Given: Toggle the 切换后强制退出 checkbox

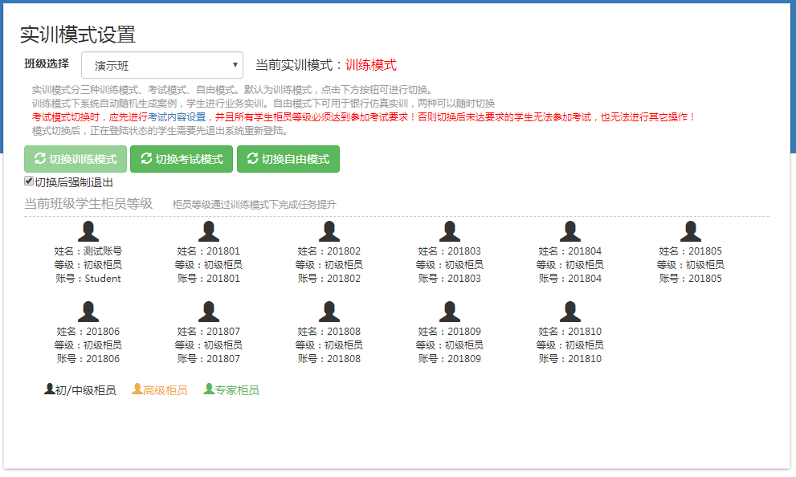Looking at the screenshot, I should click(x=29, y=181).
